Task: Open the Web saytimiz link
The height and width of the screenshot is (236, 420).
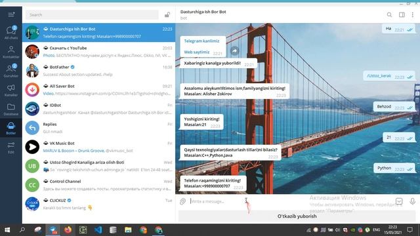Action: pos(197,52)
